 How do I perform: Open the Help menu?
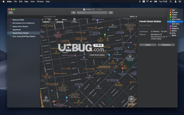pos(48,2)
